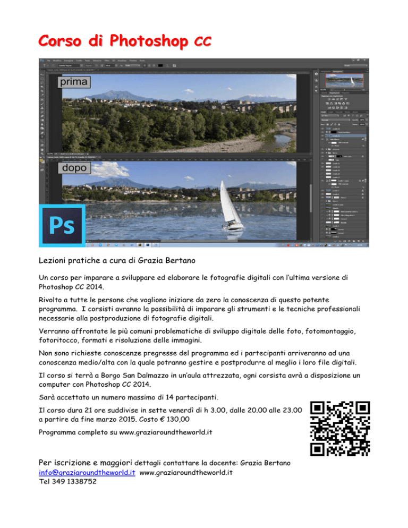Click the 'prima' label on top photo
408x528 pixels.
[74, 82]
